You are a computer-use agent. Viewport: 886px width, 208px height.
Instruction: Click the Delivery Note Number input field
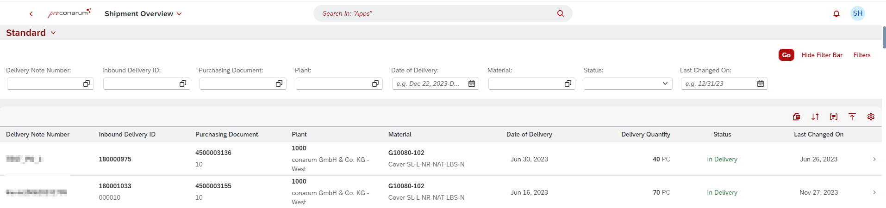coord(44,83)
